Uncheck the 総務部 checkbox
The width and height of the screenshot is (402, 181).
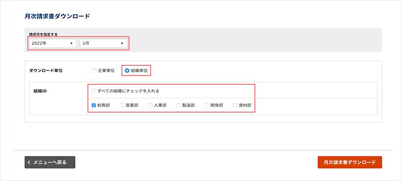(94, 106)
